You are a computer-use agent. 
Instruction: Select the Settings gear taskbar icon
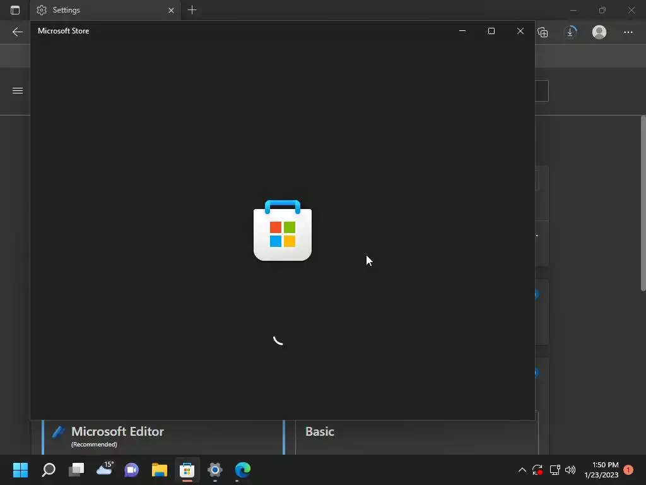coord(215,470)
